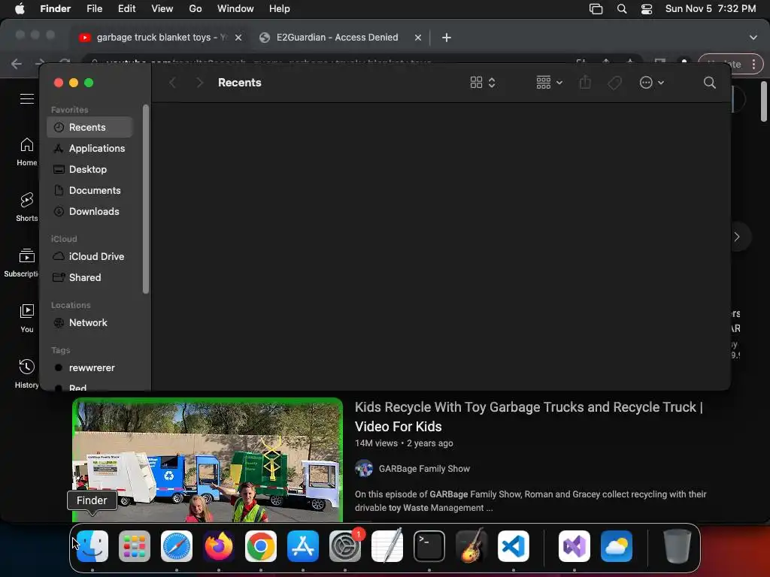
Task: Open YouTube History
Action: coord(26,373)
